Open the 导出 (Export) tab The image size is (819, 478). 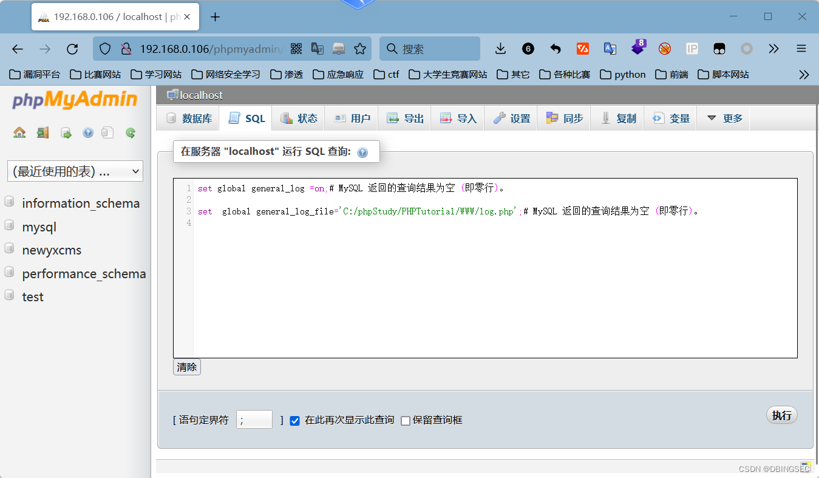[x=405, y=118]
